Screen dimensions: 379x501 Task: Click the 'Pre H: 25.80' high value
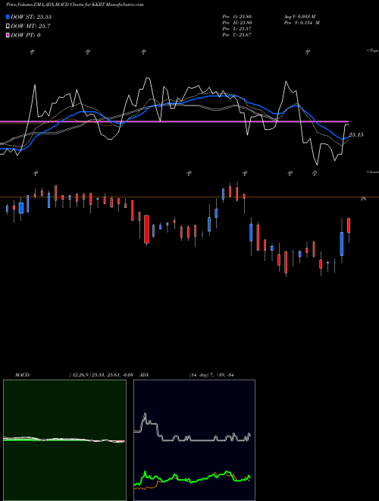click(x=237, y=23)
